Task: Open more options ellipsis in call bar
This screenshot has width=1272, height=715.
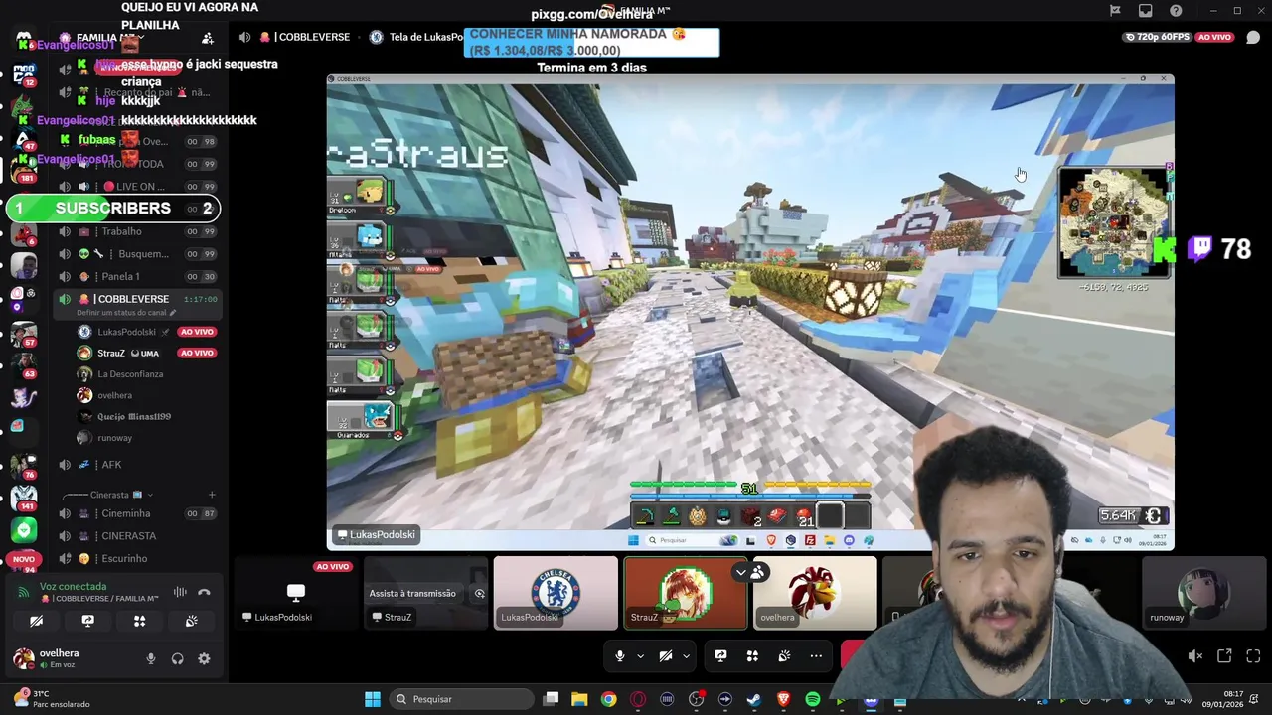Action: (x=816, y=656)
